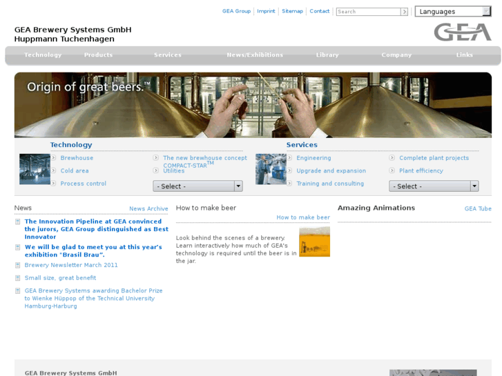Click arrow bullet beside Plant efficiency

pyautogui.click(x=392, y=170)
